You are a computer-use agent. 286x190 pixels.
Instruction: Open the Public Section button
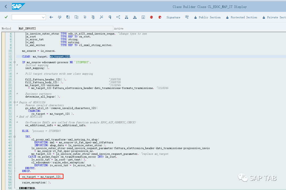pos(207,17)
